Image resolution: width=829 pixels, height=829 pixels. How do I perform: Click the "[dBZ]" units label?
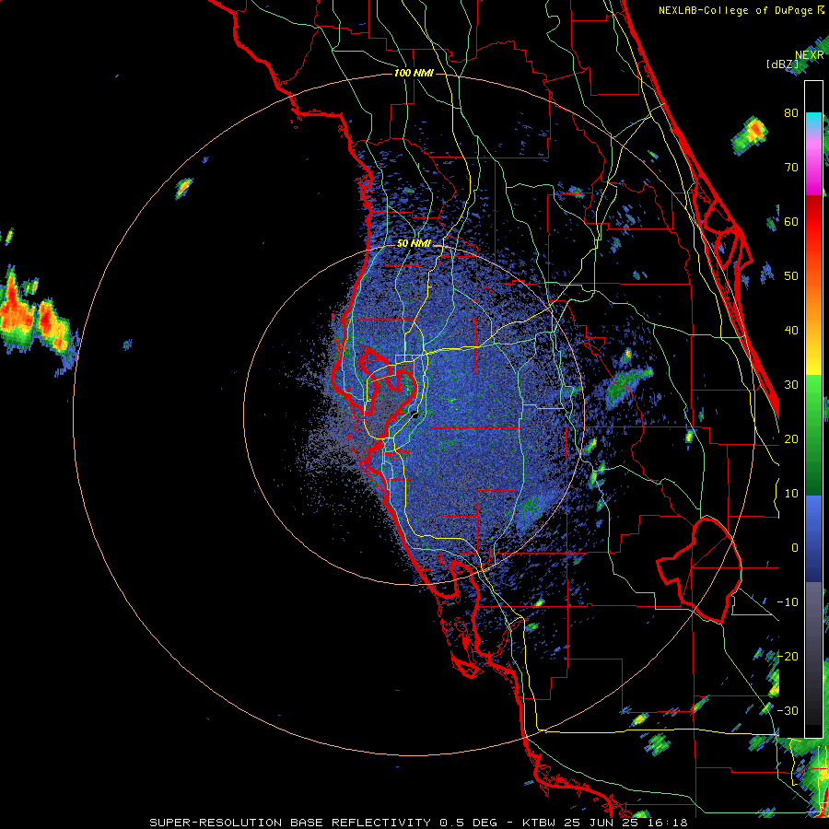click(x=782, y=64)
